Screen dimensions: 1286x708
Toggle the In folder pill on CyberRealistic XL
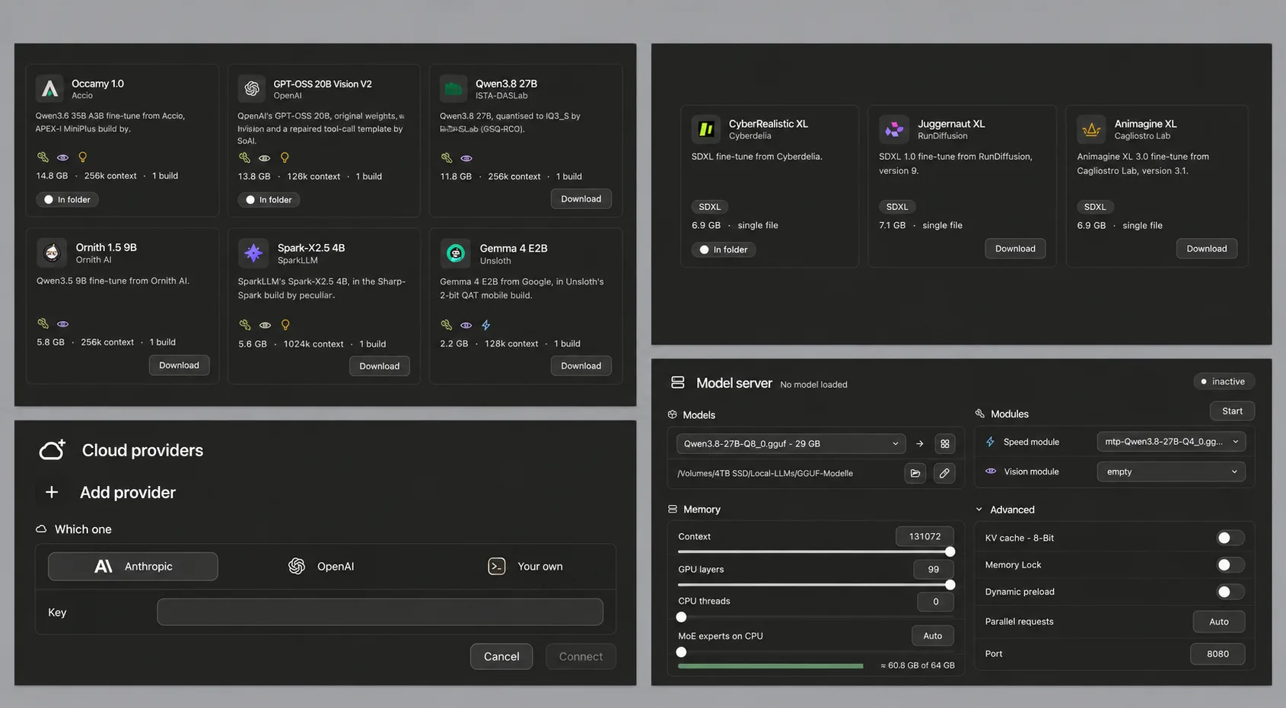pos(724,249)
